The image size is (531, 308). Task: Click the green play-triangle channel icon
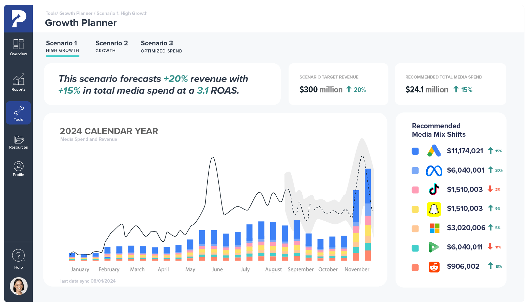[x=433, y=247]
